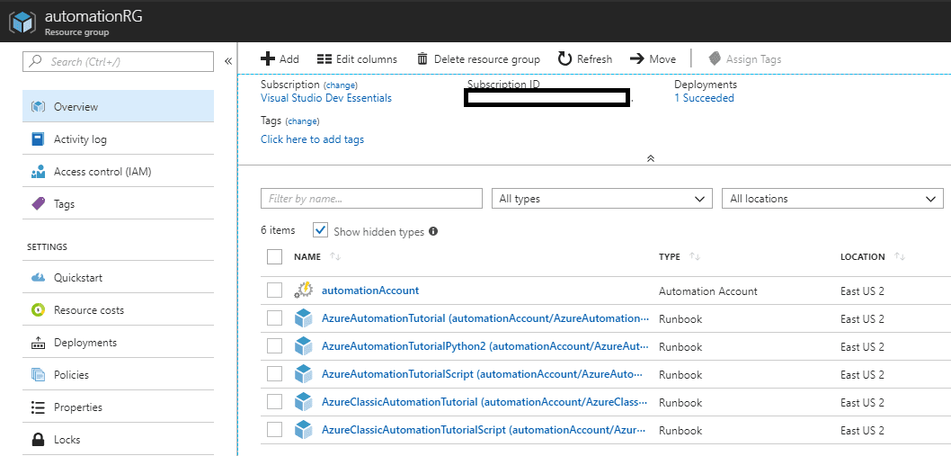951x456 pixels.
Task: Click the Automation Account type cell
Action: [x=707, y=291]
